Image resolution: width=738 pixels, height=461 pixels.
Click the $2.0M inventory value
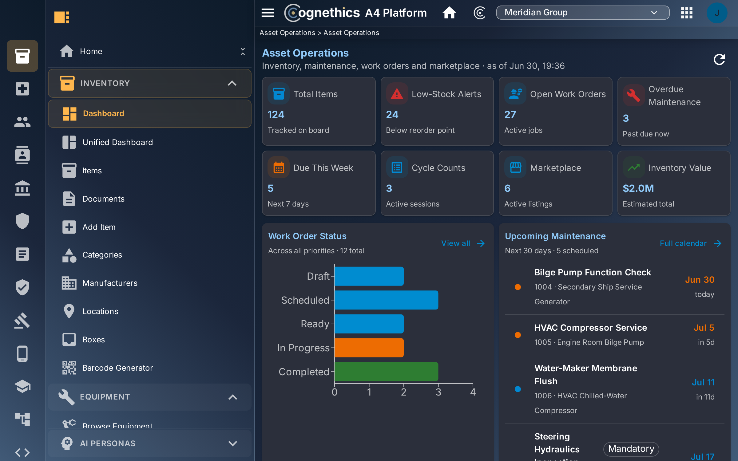[x=638, y=188]
